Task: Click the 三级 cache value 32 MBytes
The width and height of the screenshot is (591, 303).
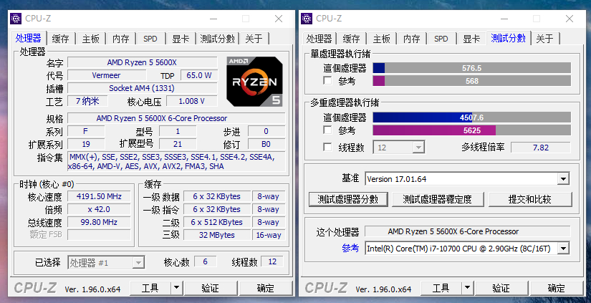Action: 217,235
